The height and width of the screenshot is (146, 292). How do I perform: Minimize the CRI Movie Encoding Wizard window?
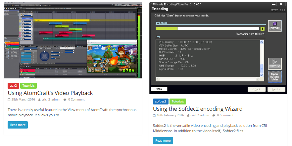tap(274, 4)
